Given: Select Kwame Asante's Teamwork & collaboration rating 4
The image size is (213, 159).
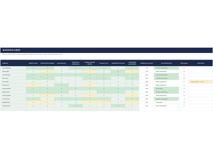Looking at the screenshot, I should (76, 106).
